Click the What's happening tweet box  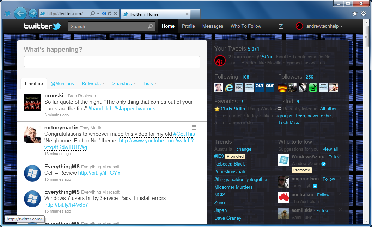112,62
